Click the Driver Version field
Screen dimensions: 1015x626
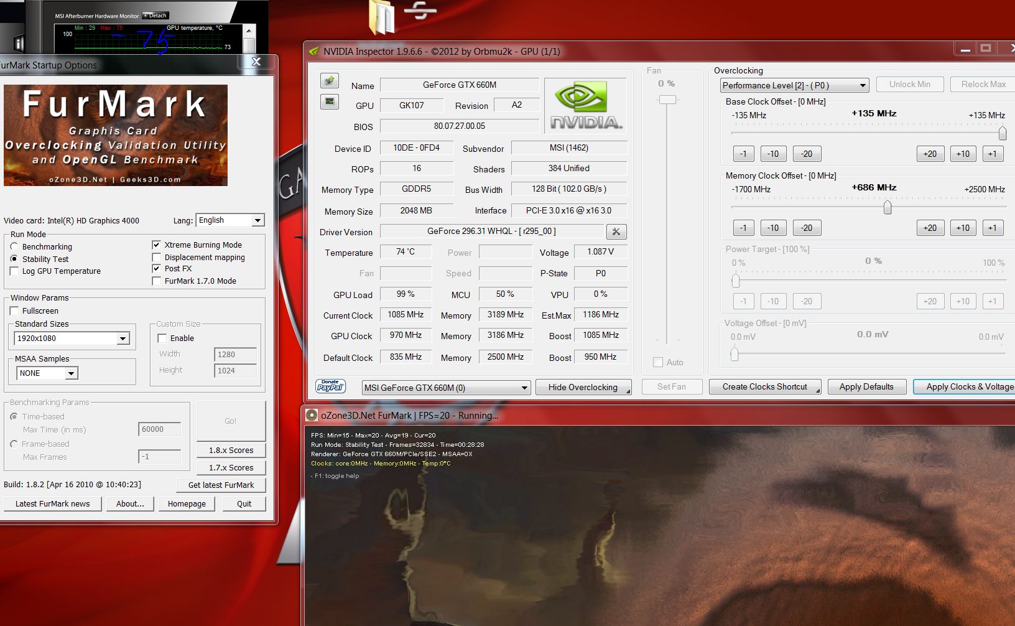491,231
